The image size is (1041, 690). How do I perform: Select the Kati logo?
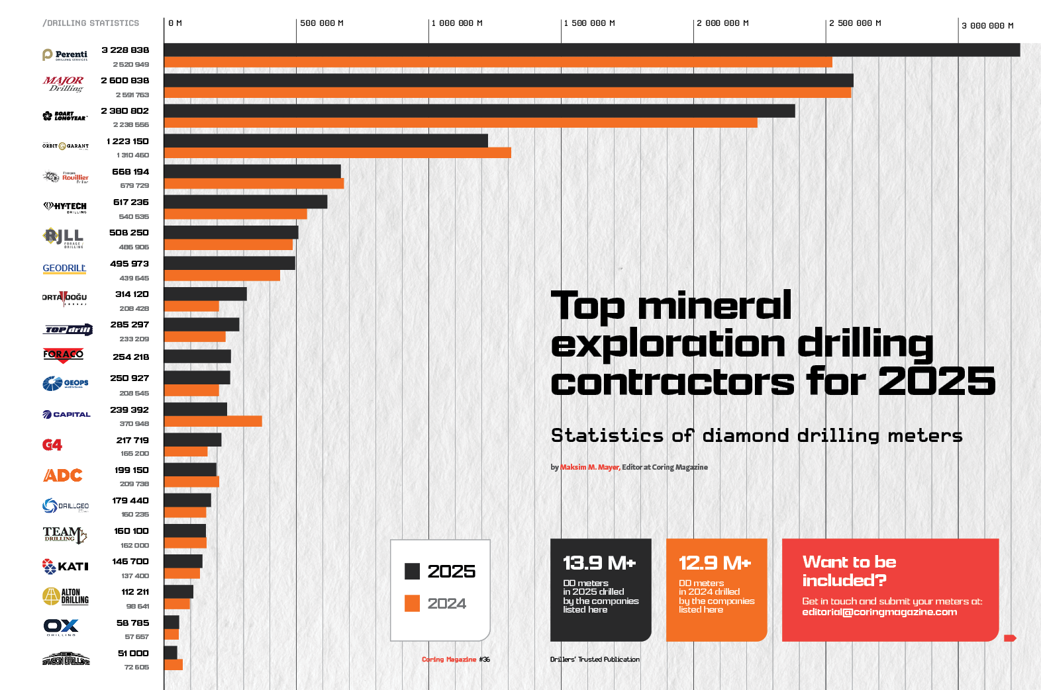tap(66, 566)
